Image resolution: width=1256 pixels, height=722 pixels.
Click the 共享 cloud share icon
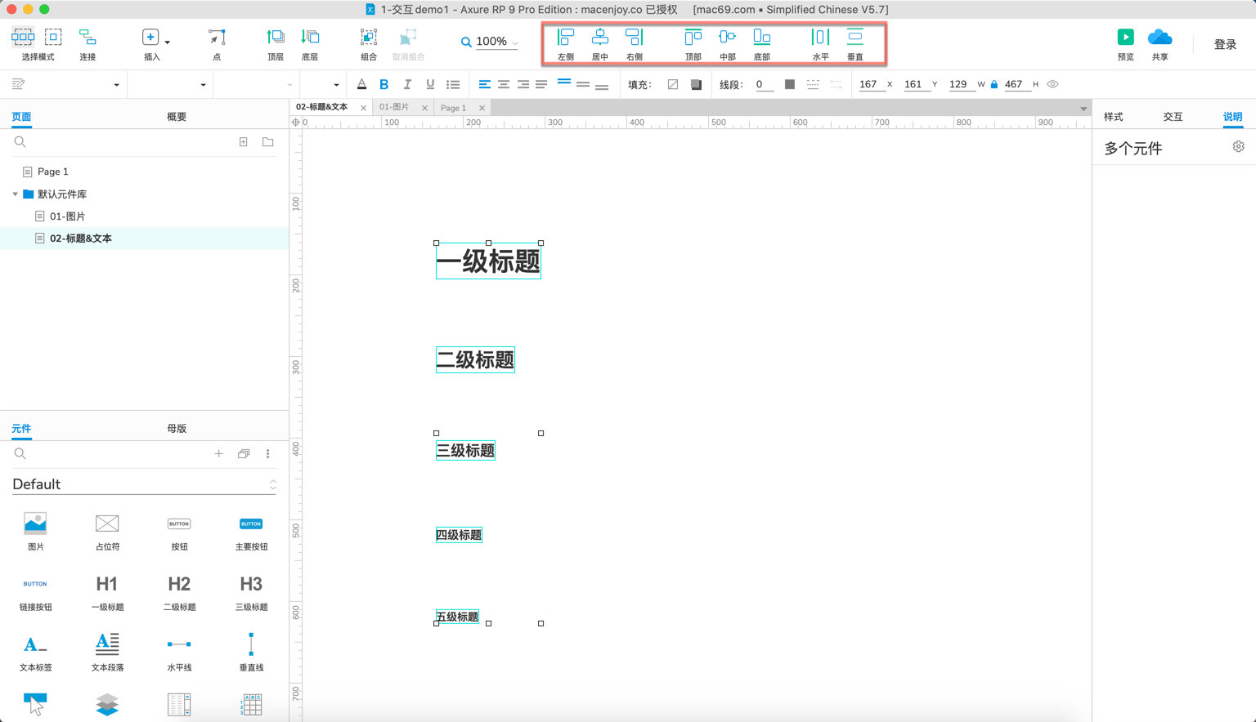(x=1160, y=37)
